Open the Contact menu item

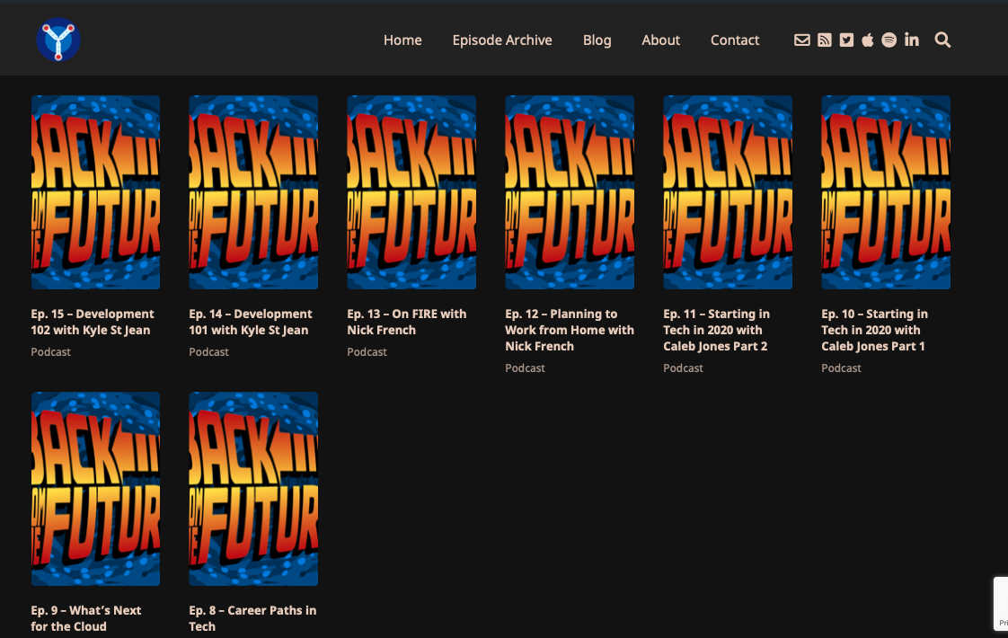click(734, 40)
